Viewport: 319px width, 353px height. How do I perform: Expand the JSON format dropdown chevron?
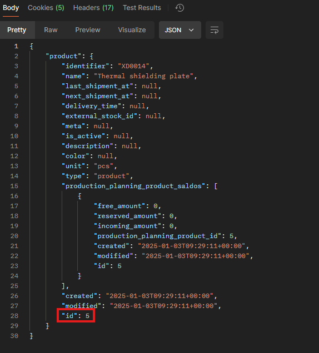pyautogui.click(x=191, y=30)
